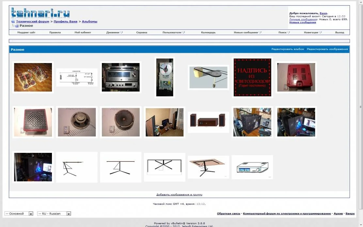Open the CD clock tall thumbnail
This screenshot has width=363, height=227.
tap(165, 77)
